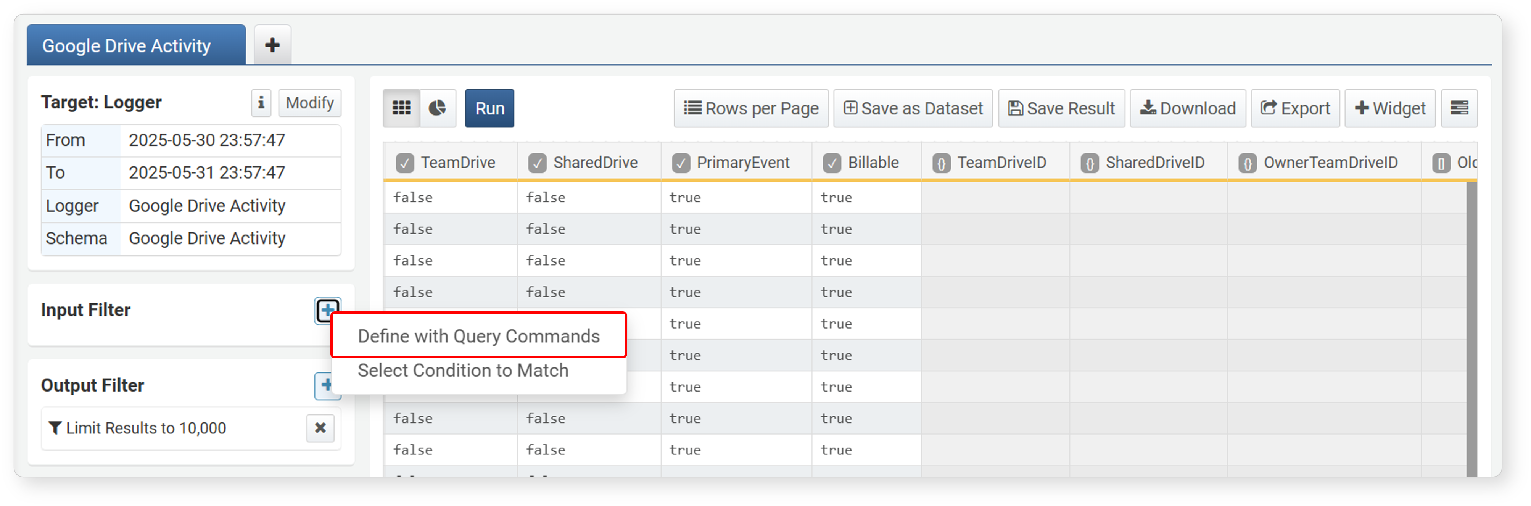Viewport: 1531px width, 506px height.
Task: Open the Export options
Action: (1295, 108)
